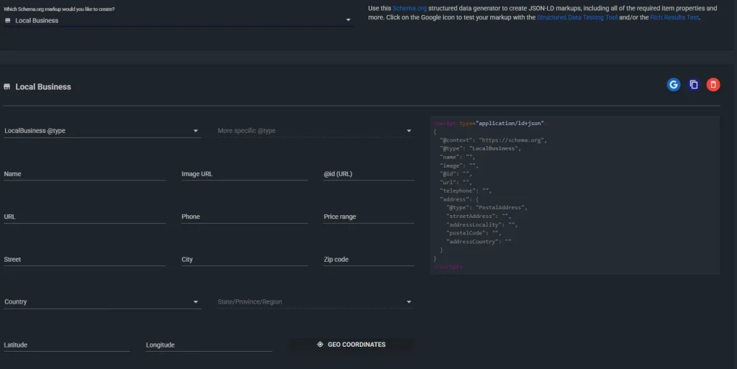Click the Image URL input field
737x369 pixels.
click(x=245, y=173)
